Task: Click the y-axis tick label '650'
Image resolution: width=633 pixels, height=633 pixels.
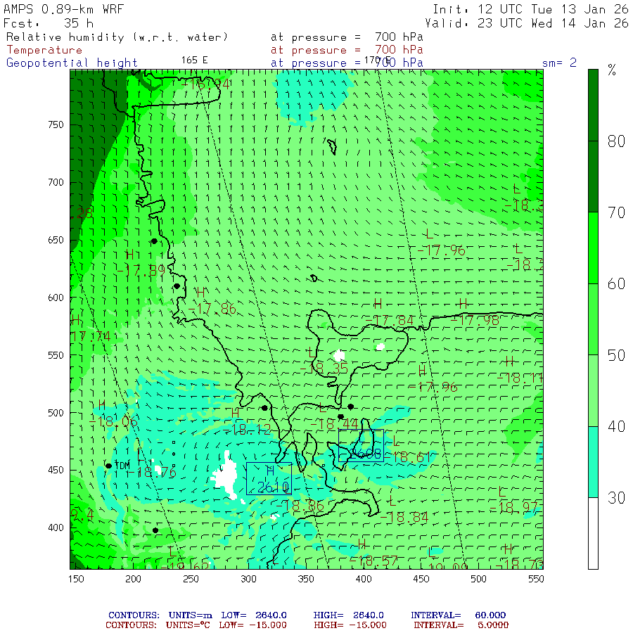Action: pos(56,241)
